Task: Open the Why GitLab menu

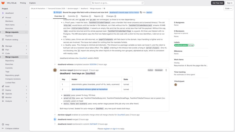Action: (x=12, y=3)
